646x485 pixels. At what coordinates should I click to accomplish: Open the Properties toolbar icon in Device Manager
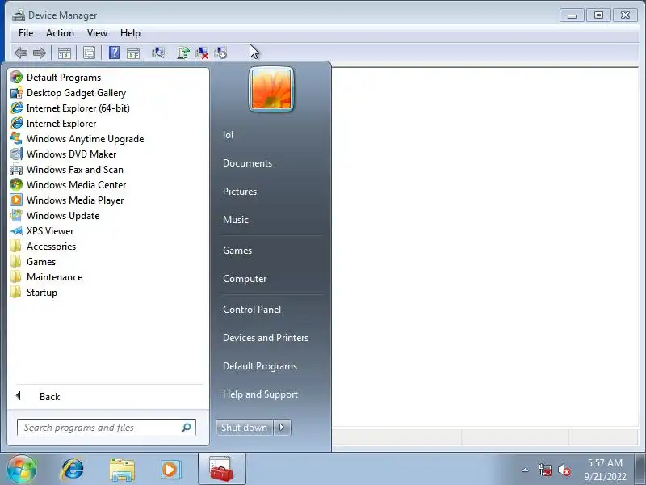[90, 53]
